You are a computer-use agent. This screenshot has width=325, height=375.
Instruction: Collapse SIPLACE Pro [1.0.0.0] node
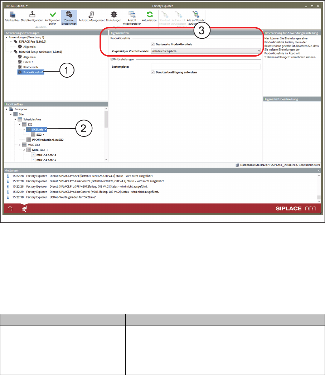11,42
